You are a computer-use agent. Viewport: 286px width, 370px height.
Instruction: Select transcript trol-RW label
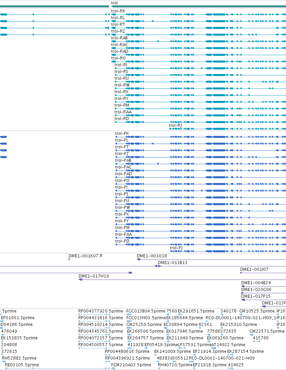122,85
